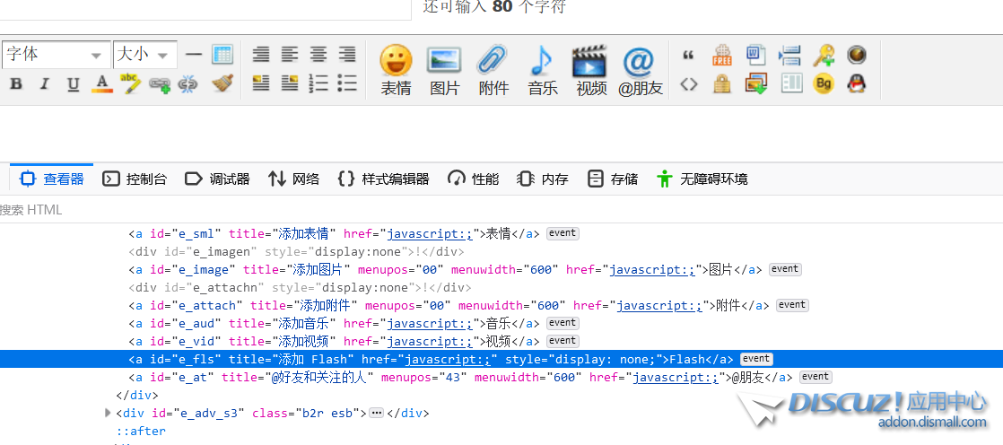This screenshot has height=445, width=1003.
Task: Insert a quote block
Action: tap(688, 56)
